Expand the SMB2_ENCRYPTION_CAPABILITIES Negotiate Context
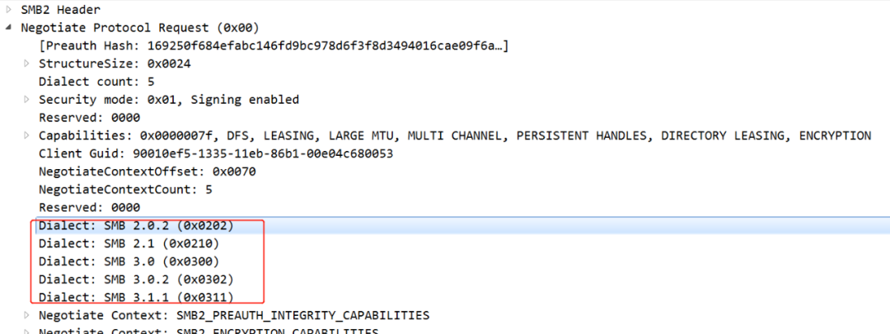This screenshot has width=890, height=334. [x=28, y=332]
